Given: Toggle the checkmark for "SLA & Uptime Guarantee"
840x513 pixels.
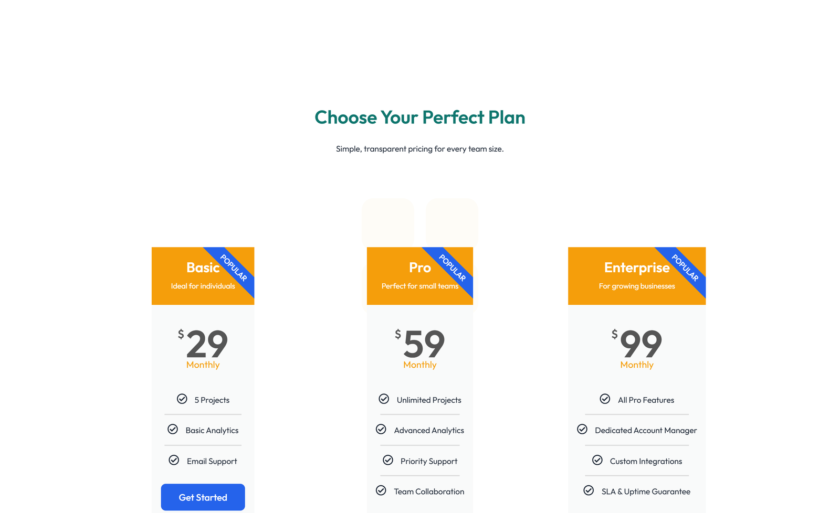Looking at the screenshot, I should [x=589, y=490].
